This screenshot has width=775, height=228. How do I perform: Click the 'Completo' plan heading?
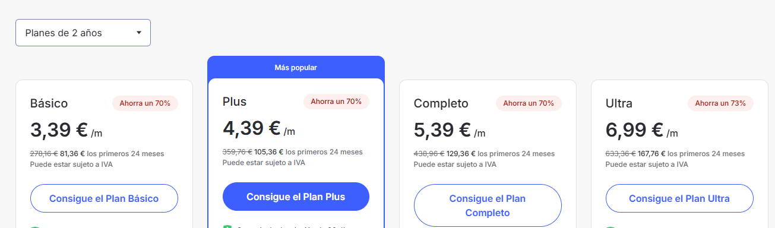pos(441,103)
